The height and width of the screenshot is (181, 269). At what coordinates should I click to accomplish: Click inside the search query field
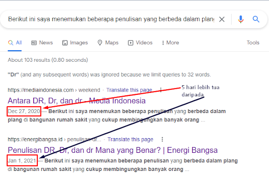click(111, 19)
